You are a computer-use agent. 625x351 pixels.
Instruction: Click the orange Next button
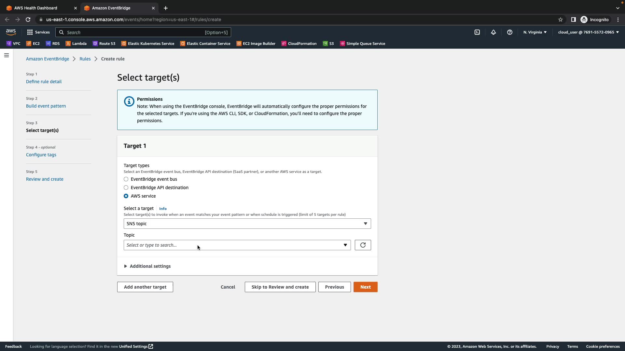tap(365, 287)
